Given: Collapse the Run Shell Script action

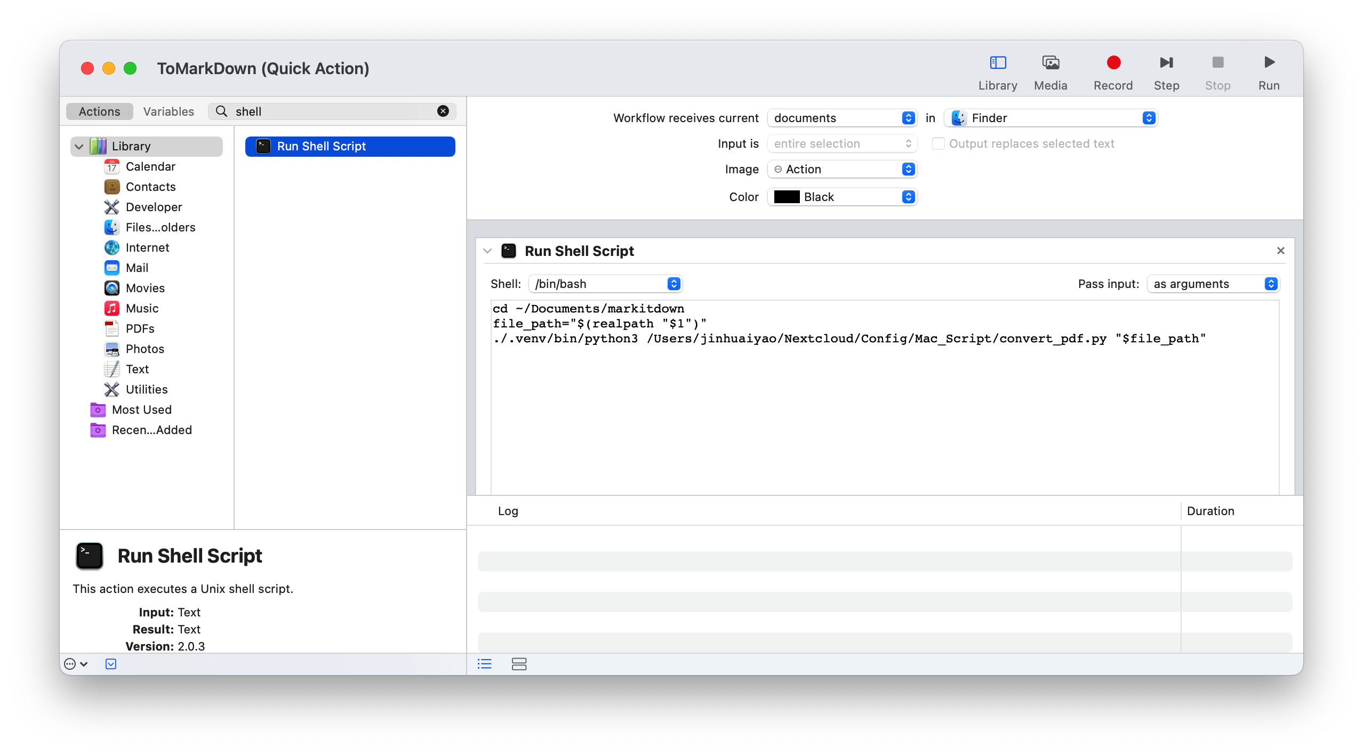Looking at the screenshot, I should pos(487,251).
